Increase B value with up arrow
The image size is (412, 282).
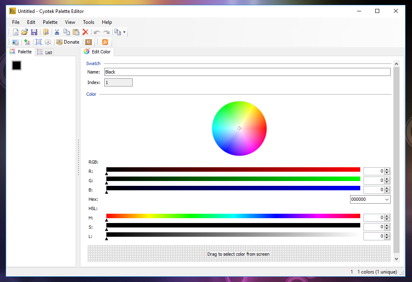(x=387, y=188)
